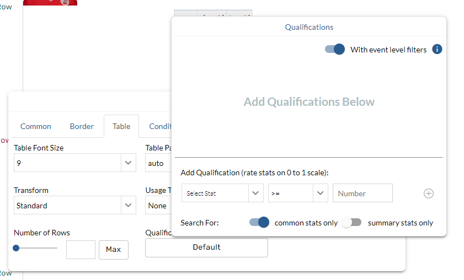Expand the >= comparison operator dropdown

[298, 193]
